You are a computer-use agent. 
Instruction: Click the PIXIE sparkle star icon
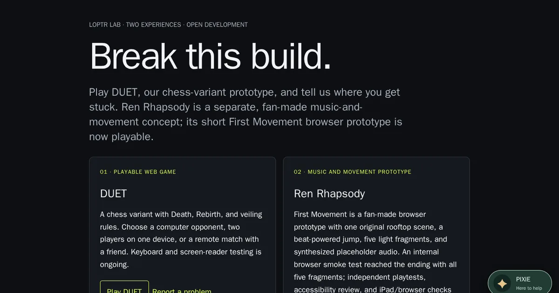(x=502, y=283)
